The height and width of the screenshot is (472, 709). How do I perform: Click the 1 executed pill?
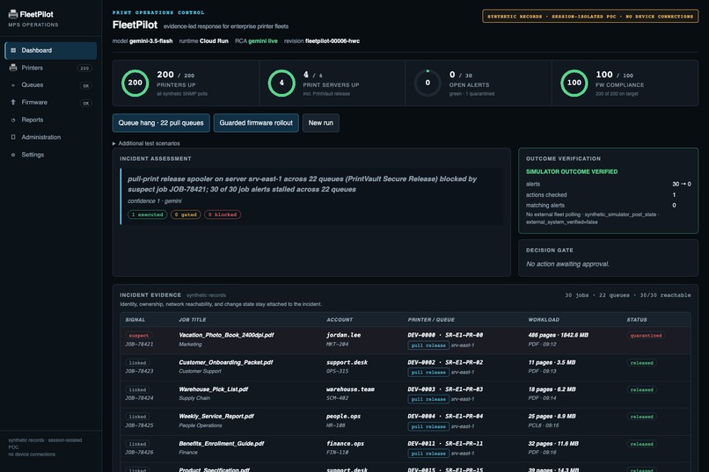[148, 214]
